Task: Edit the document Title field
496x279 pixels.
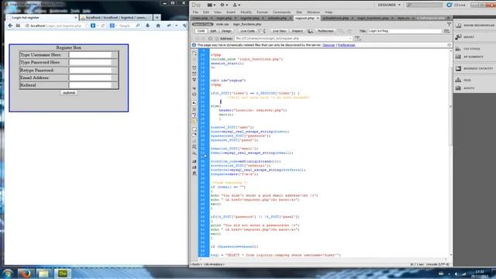Action: pyautogui.click(x=405, y=31)
